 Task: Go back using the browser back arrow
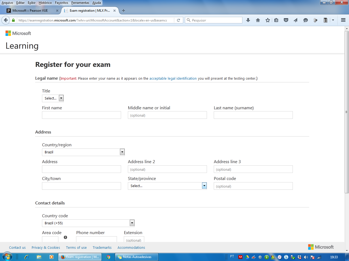(6, 20)
